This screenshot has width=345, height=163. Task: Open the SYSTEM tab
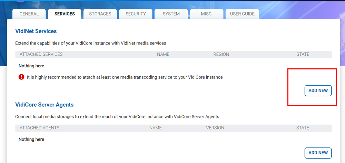click(x=171, y=14)
